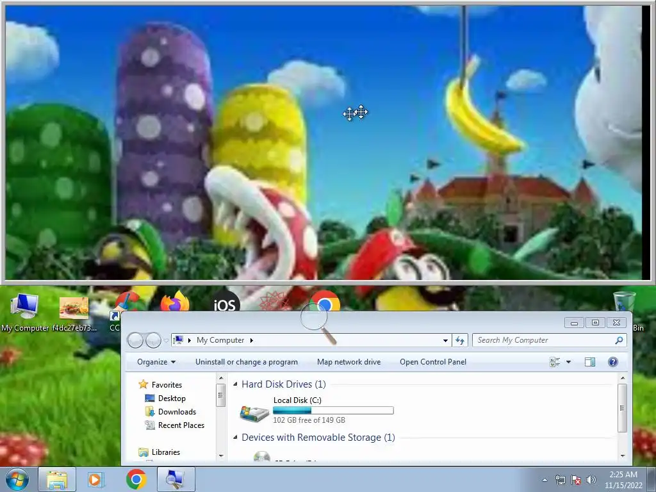This screenshot has height=492, width=656.
Task: Select the CD drive icon at bottom
Action: pos(262,456)
